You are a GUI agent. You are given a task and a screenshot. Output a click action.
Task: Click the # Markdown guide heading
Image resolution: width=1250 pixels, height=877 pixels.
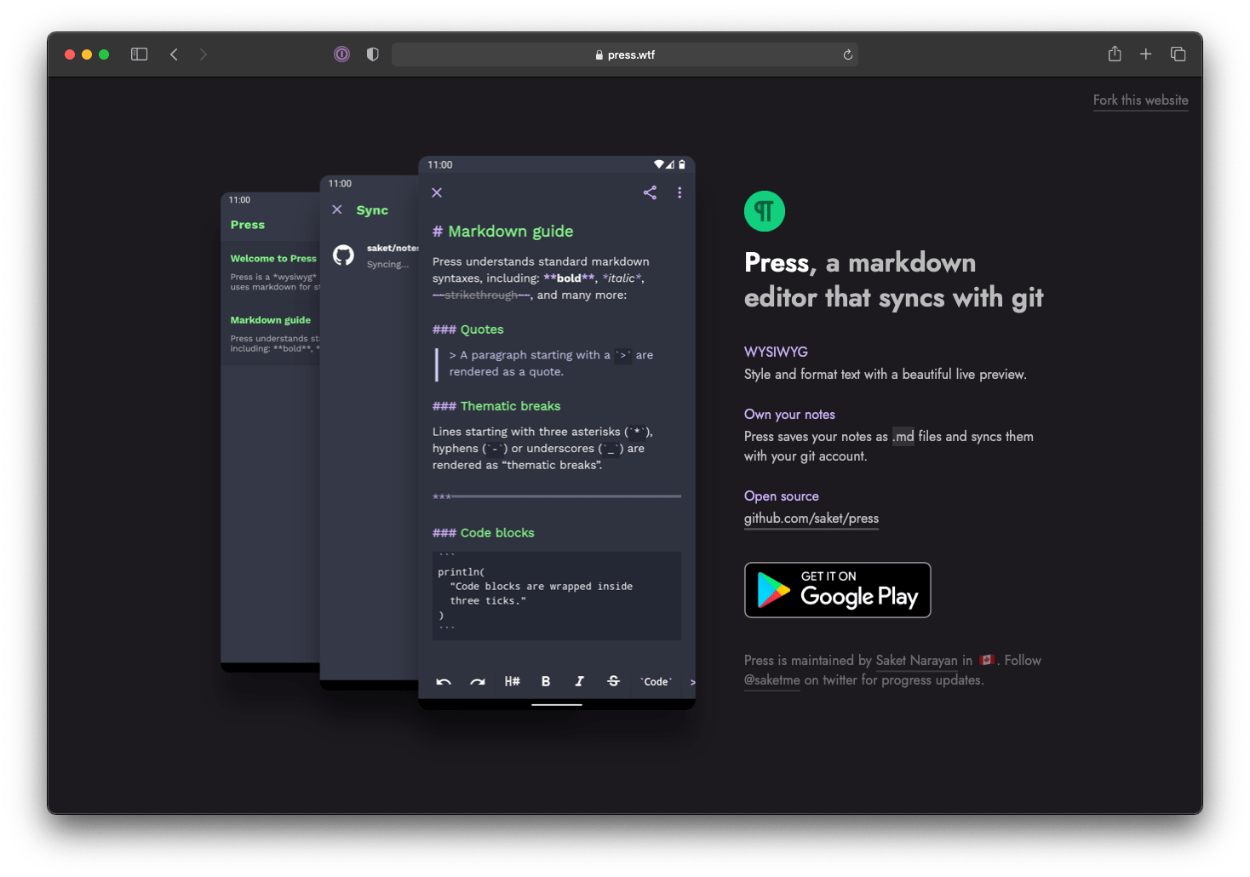[x=502, y=232]
